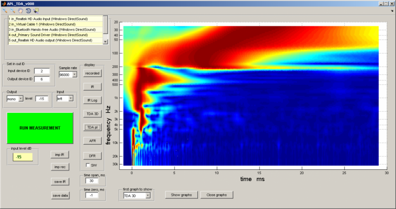Click the device list scrollbar thumb
Screen dimensions: 396x209
click(106, 24)
